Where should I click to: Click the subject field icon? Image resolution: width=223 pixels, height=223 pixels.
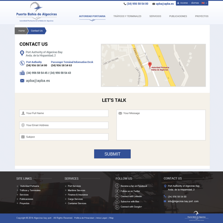[23, 137]
